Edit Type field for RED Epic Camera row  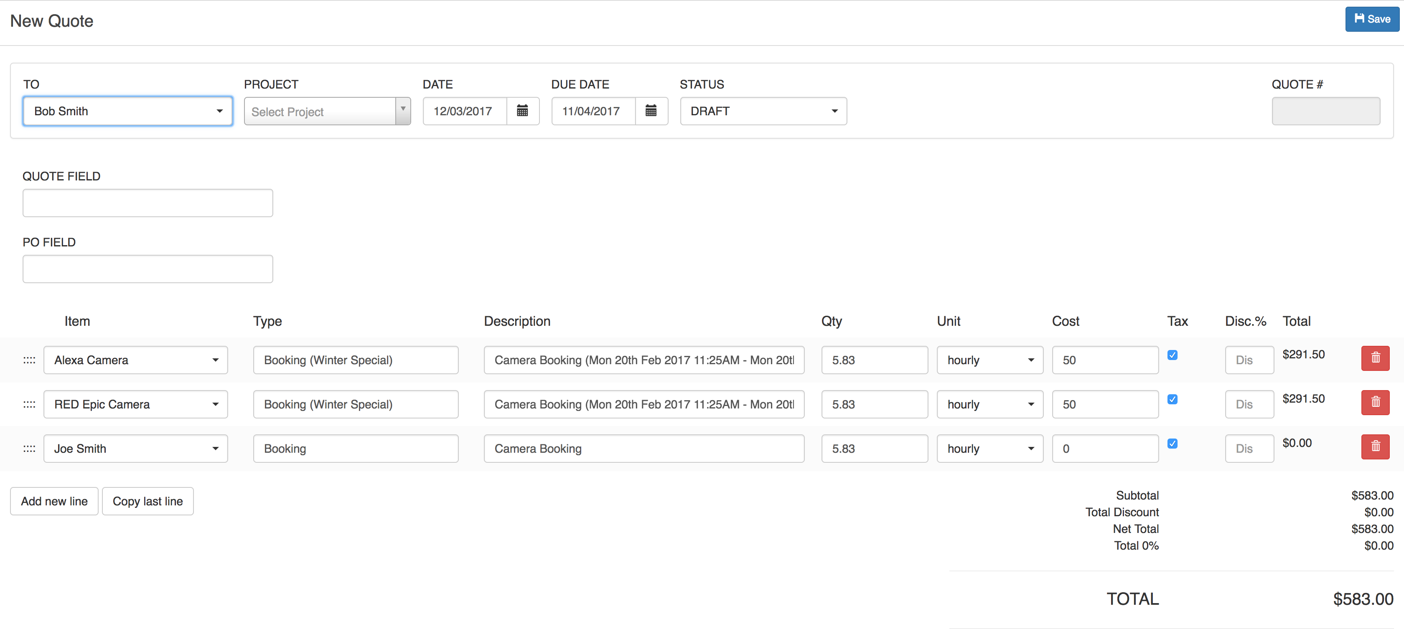[x=356, y=404]
